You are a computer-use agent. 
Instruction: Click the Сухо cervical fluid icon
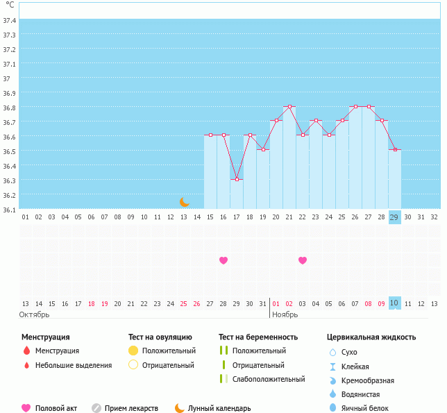tap(332, 353)
